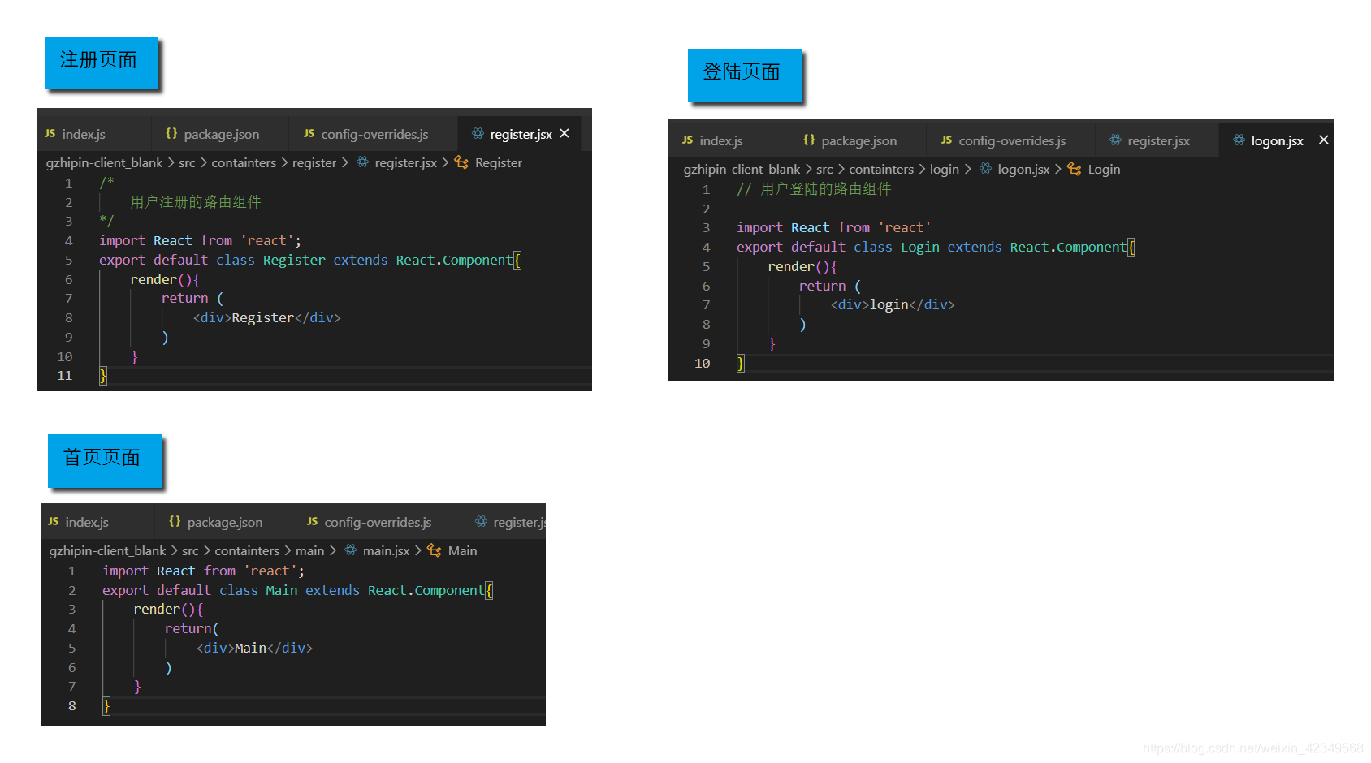Viewport: 1371px width, 763px height.
Task: Click class symbol icon beside Main breadcrumb
Action: [x=435, y=550]
